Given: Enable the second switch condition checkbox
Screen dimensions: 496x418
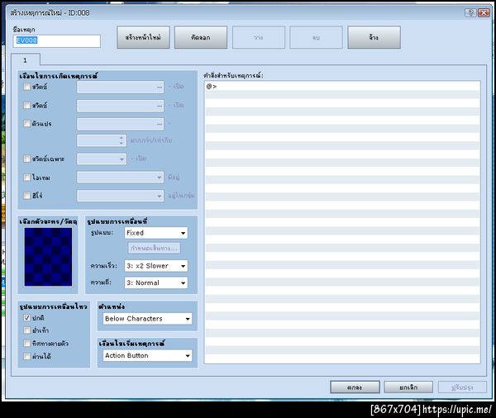Looking at the screenshot, I should click(x=27, y=105).
